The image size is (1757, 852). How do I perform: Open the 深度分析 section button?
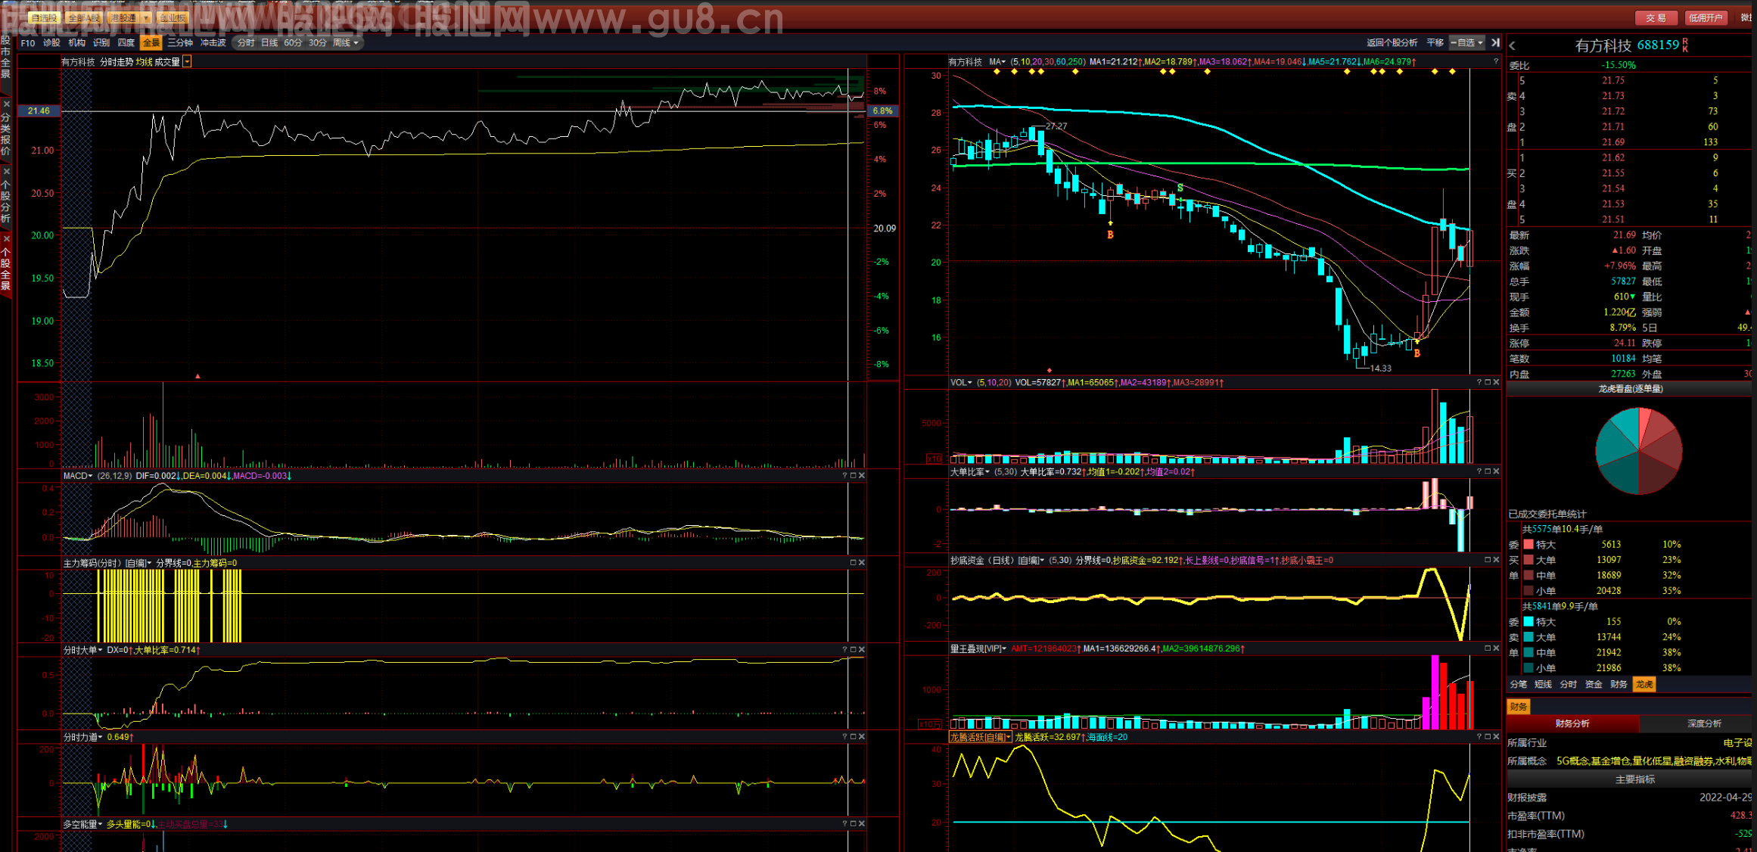[1704, 724]
